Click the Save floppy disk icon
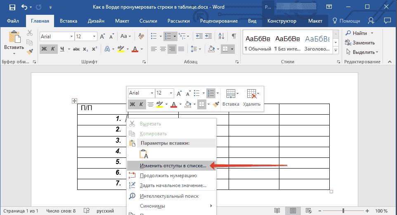 coord(12,7)
